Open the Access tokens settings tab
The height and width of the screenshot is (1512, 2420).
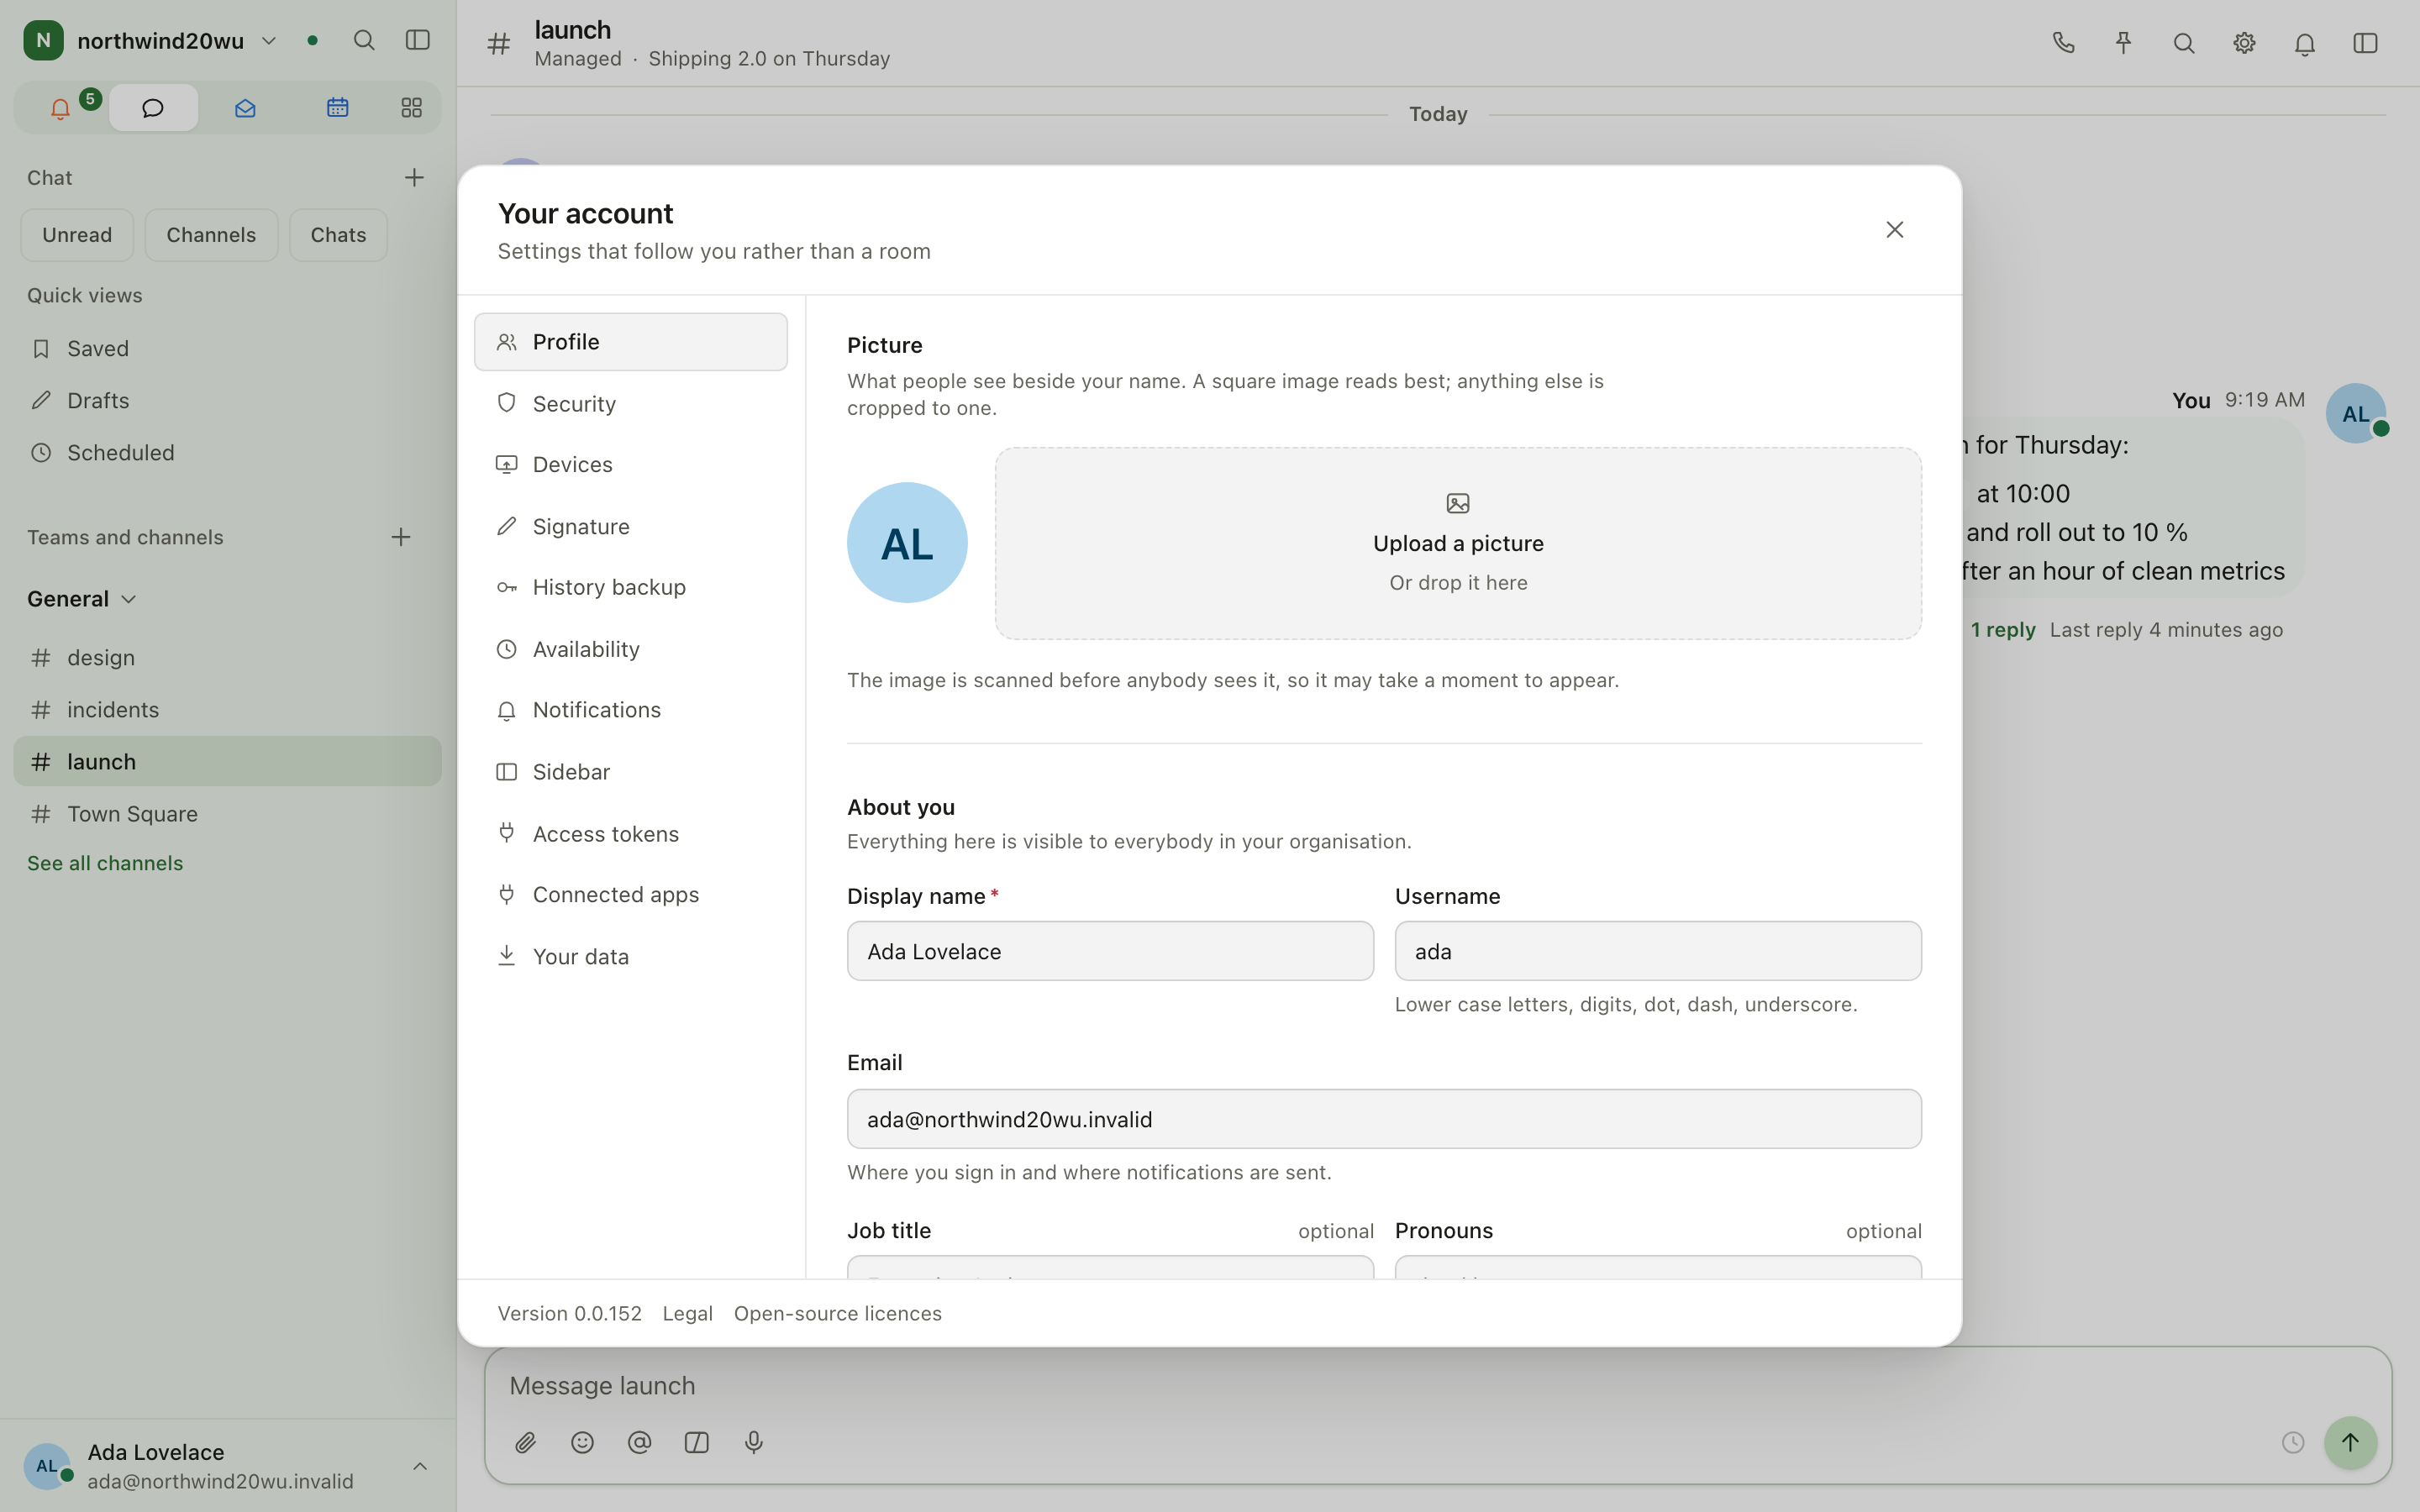click(x=631, y=834)
